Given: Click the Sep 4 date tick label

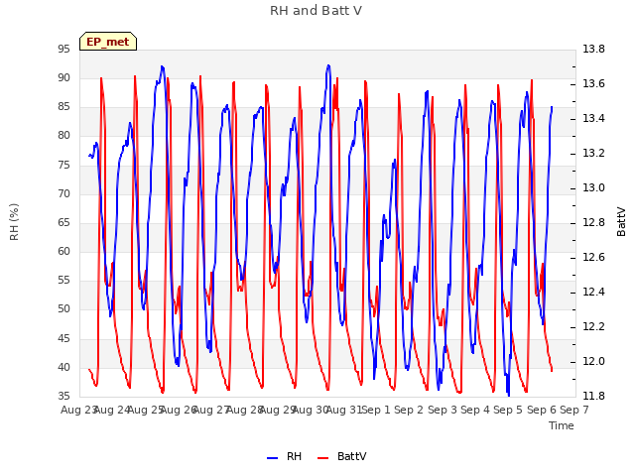Looking at the screenshot, I should (x=475, y=410).
